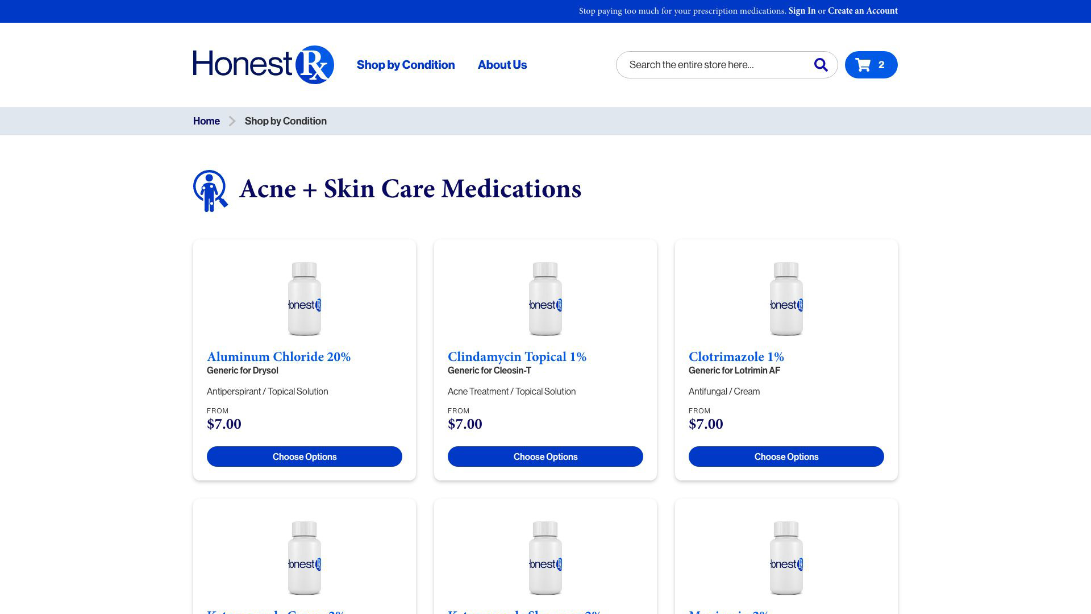The image size is (1091, 614).
Task: Open Clotrimazole 1% product title
Action: 736,356
